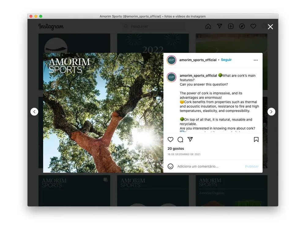
Task: Click 'Can you answer this question?' caption text
Action: pyautogui.click(x=204, y=84)
